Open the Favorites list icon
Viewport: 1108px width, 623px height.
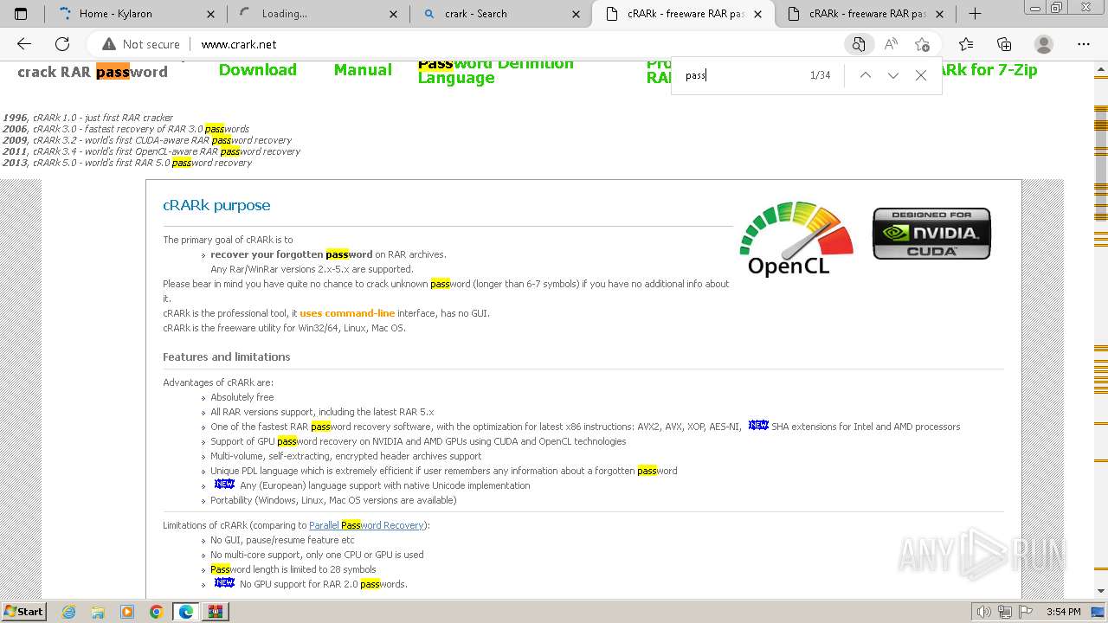point(966,44)
